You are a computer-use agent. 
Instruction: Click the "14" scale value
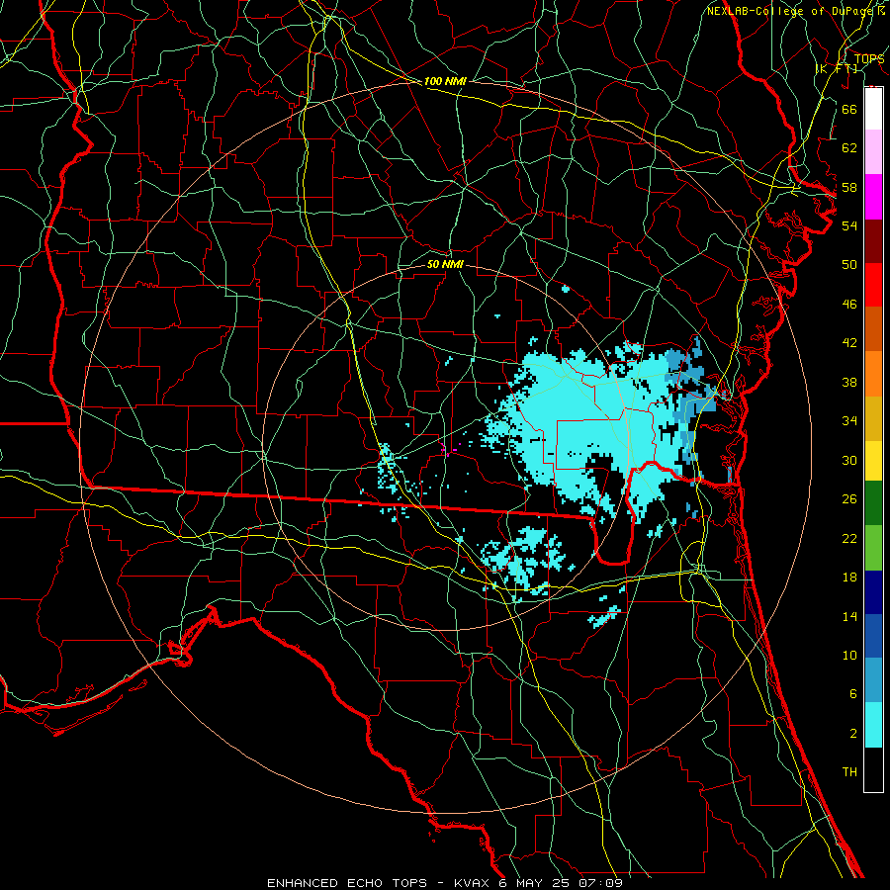(x=849, y=616)
